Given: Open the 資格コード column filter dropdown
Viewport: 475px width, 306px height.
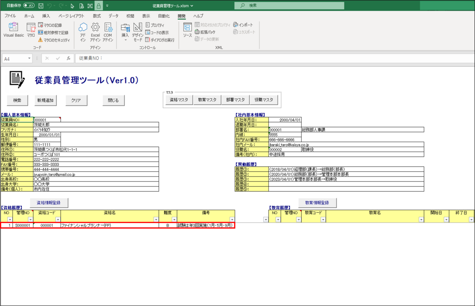Looking at the screenshot, I should (58, 219).
